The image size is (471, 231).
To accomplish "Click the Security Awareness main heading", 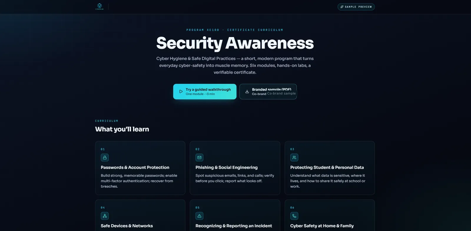I will [x=235, y=43].
